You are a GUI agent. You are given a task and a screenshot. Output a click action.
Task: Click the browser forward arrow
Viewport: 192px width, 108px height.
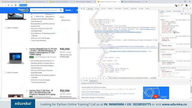5,5
